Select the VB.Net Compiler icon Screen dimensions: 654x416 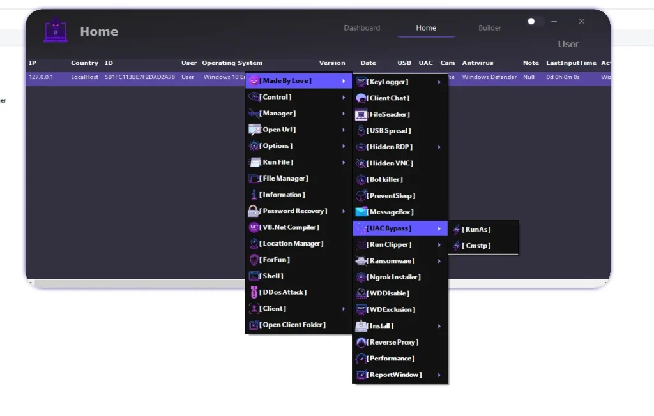tap(253, 227)
